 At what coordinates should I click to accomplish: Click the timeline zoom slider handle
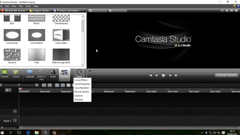[x=19, y=85]
